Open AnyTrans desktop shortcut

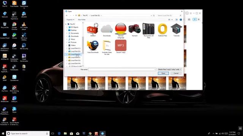pos(5,89)
